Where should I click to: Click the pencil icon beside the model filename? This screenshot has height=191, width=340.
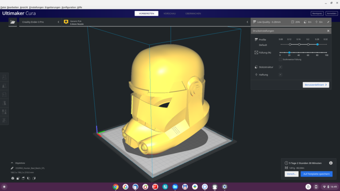[x=12, y=168]
